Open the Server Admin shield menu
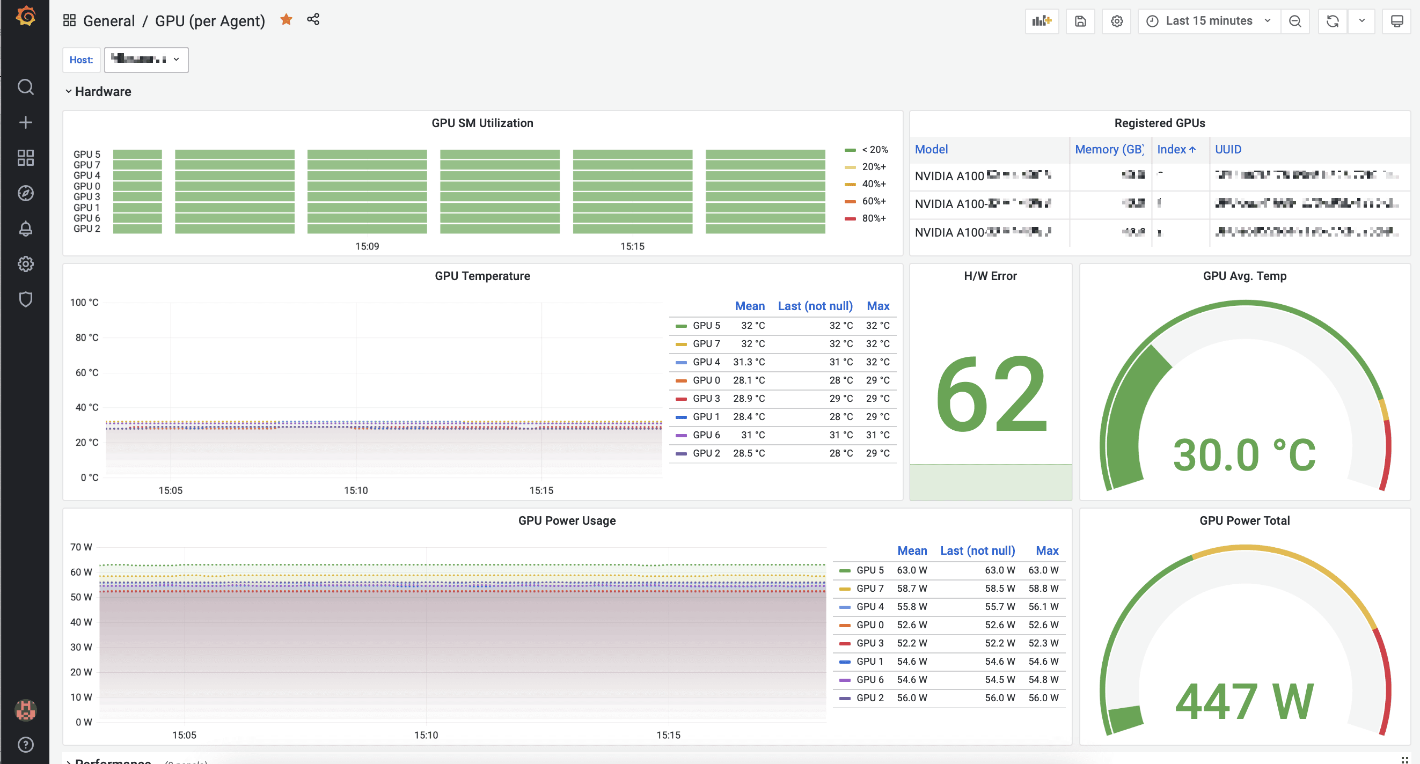This screenshot has height=764, width=1420. pos(25,299)
